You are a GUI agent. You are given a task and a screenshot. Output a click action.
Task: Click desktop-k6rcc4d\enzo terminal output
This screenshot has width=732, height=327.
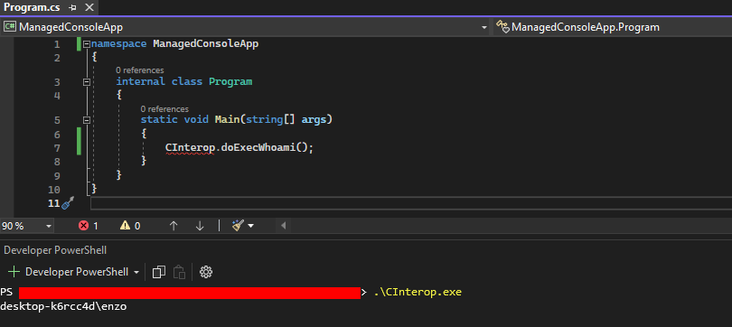tap(63, 307)
